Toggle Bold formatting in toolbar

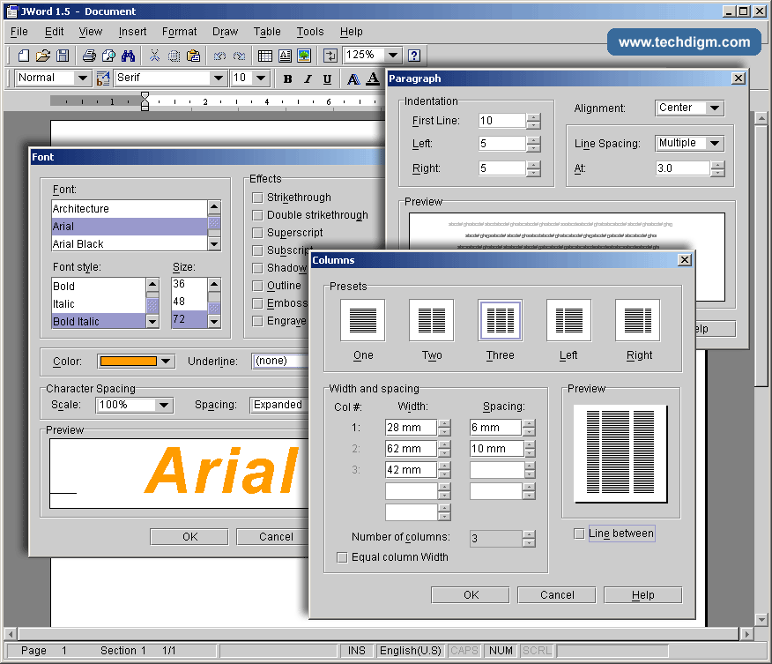coord(287,78)
